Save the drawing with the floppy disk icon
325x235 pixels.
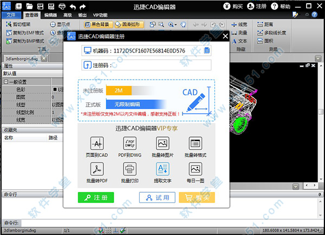tap(40, 6)
